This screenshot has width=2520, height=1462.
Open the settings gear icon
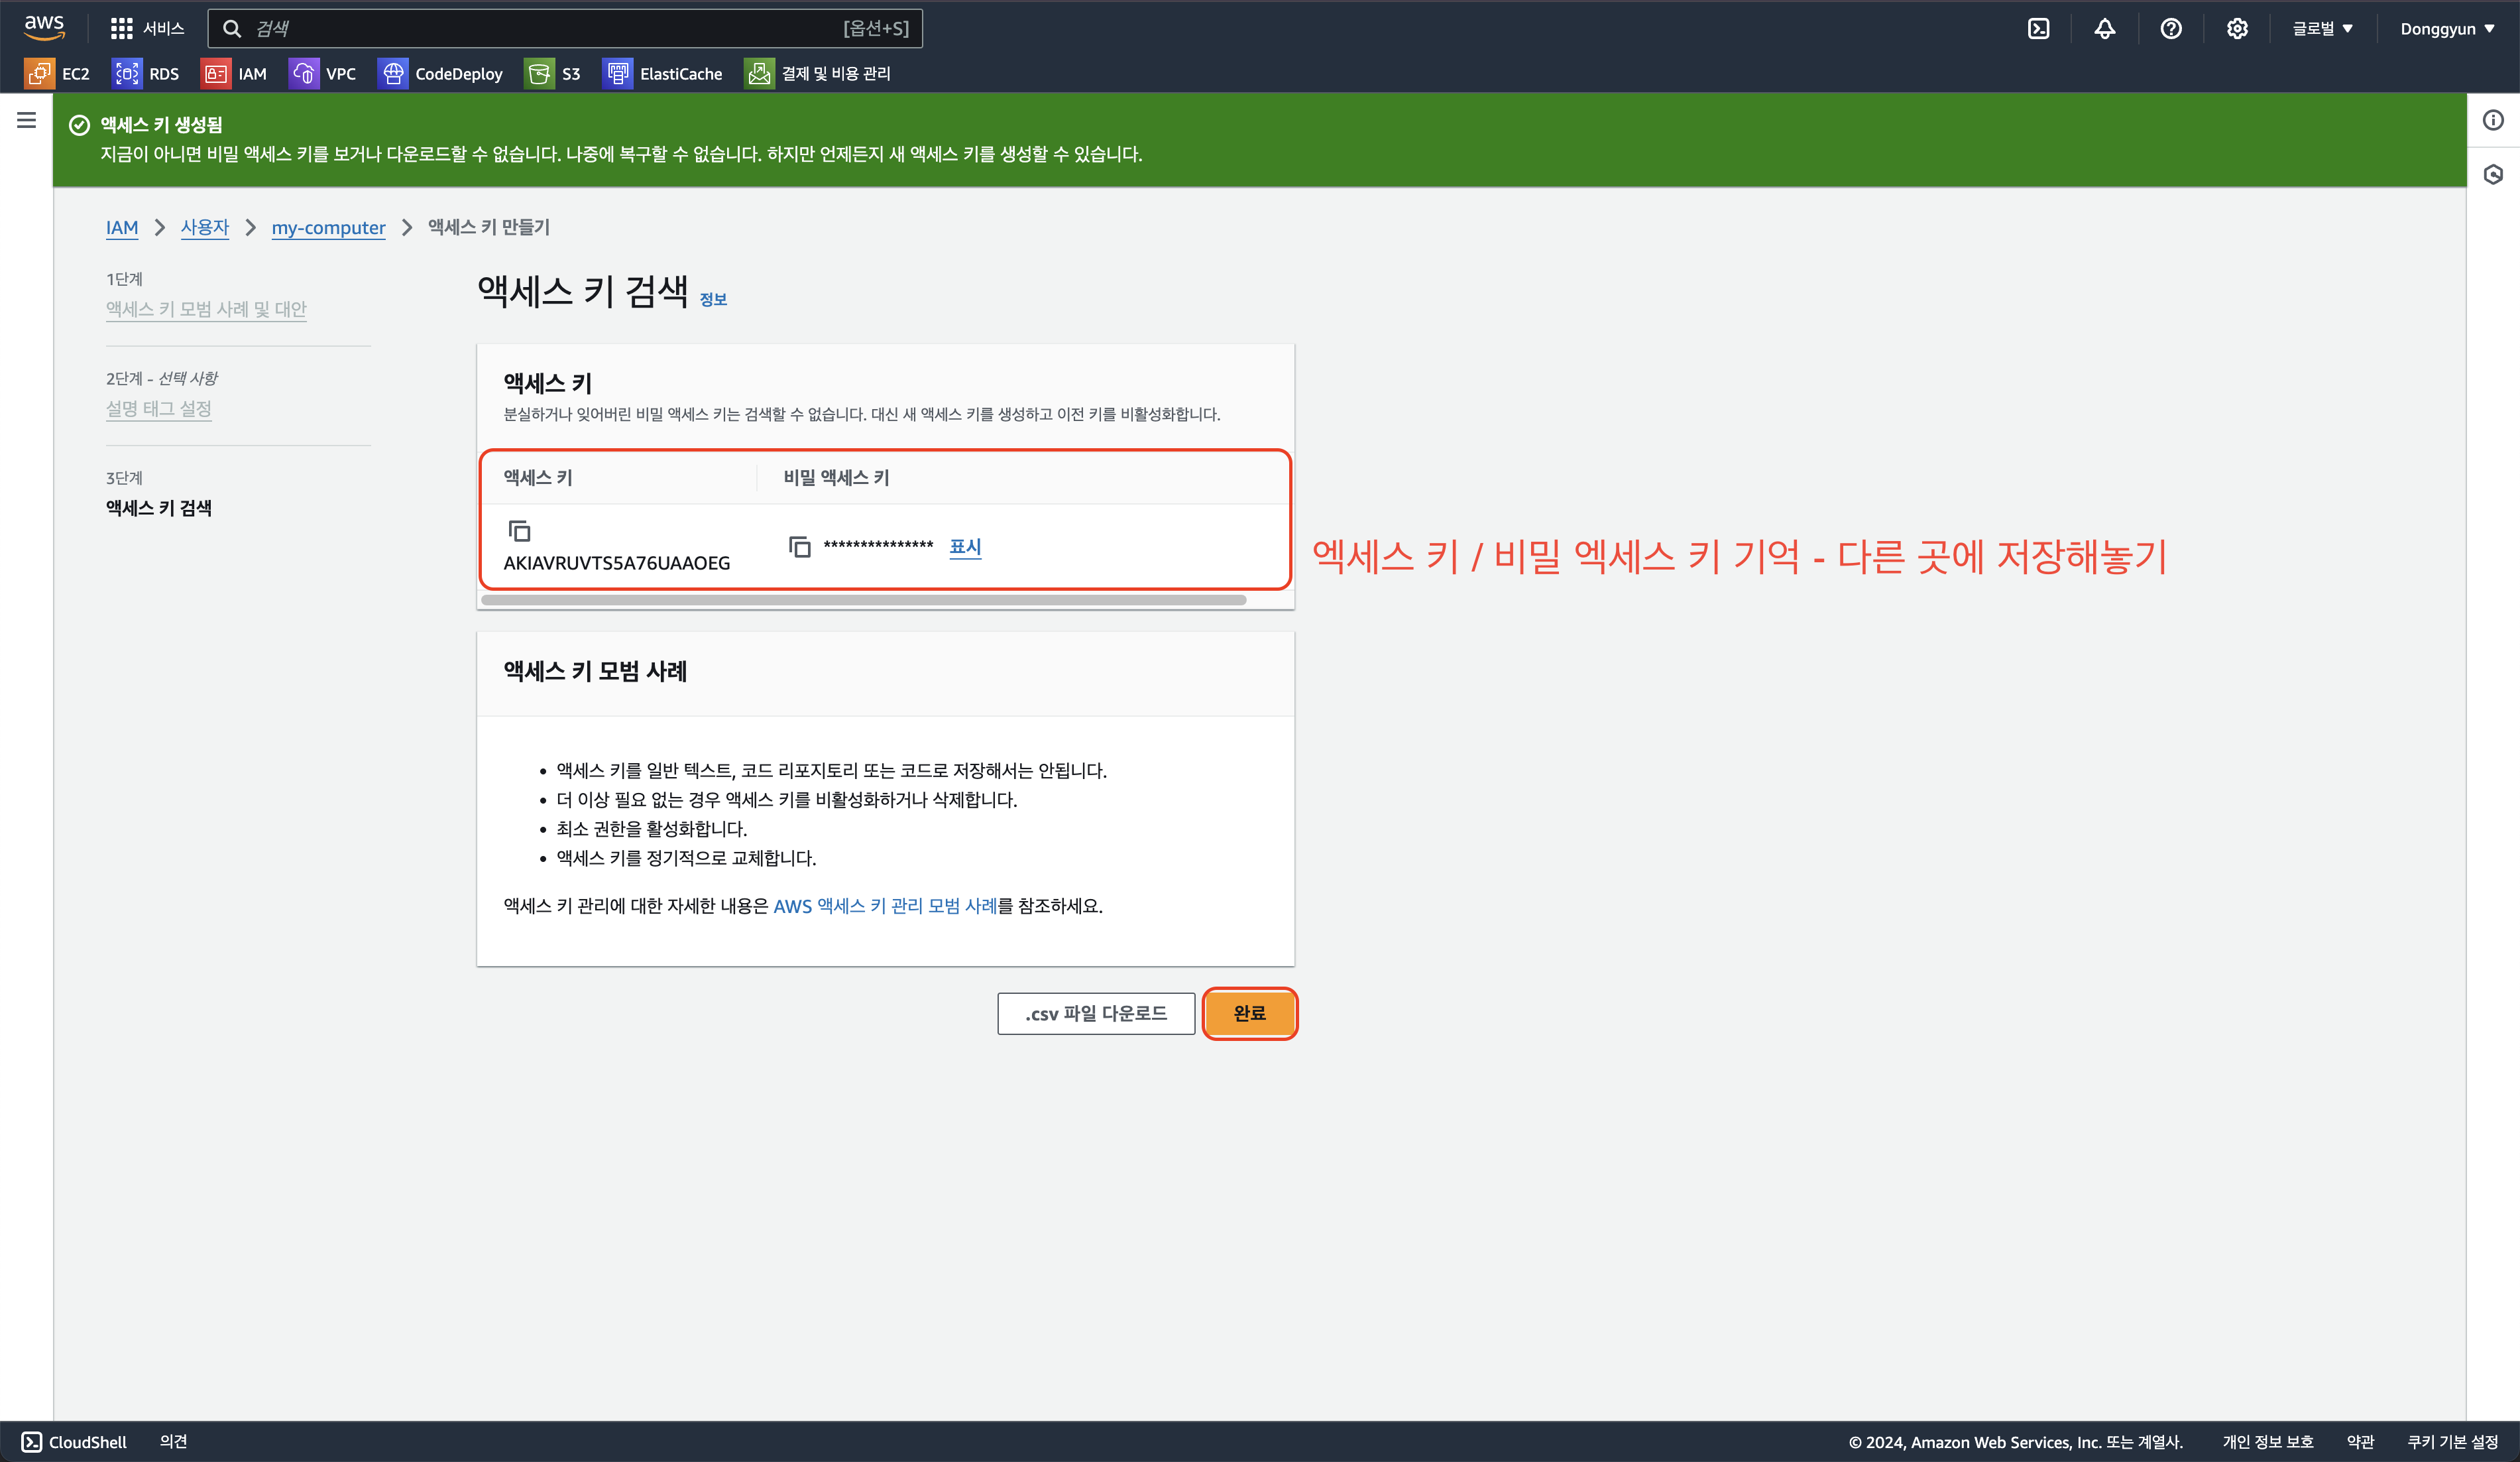point(2237,29)
